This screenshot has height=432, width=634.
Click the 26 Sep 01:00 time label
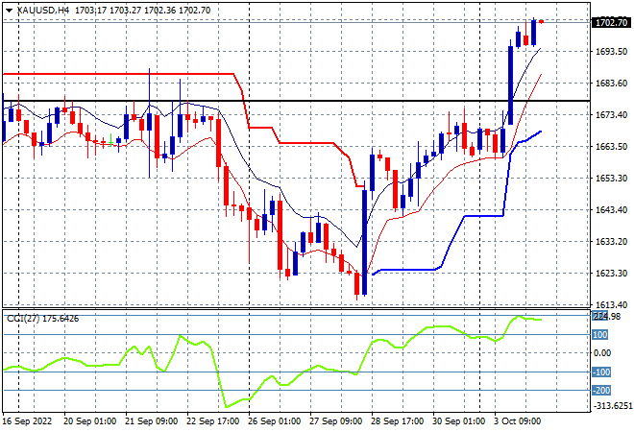click(x=274, y=421)
